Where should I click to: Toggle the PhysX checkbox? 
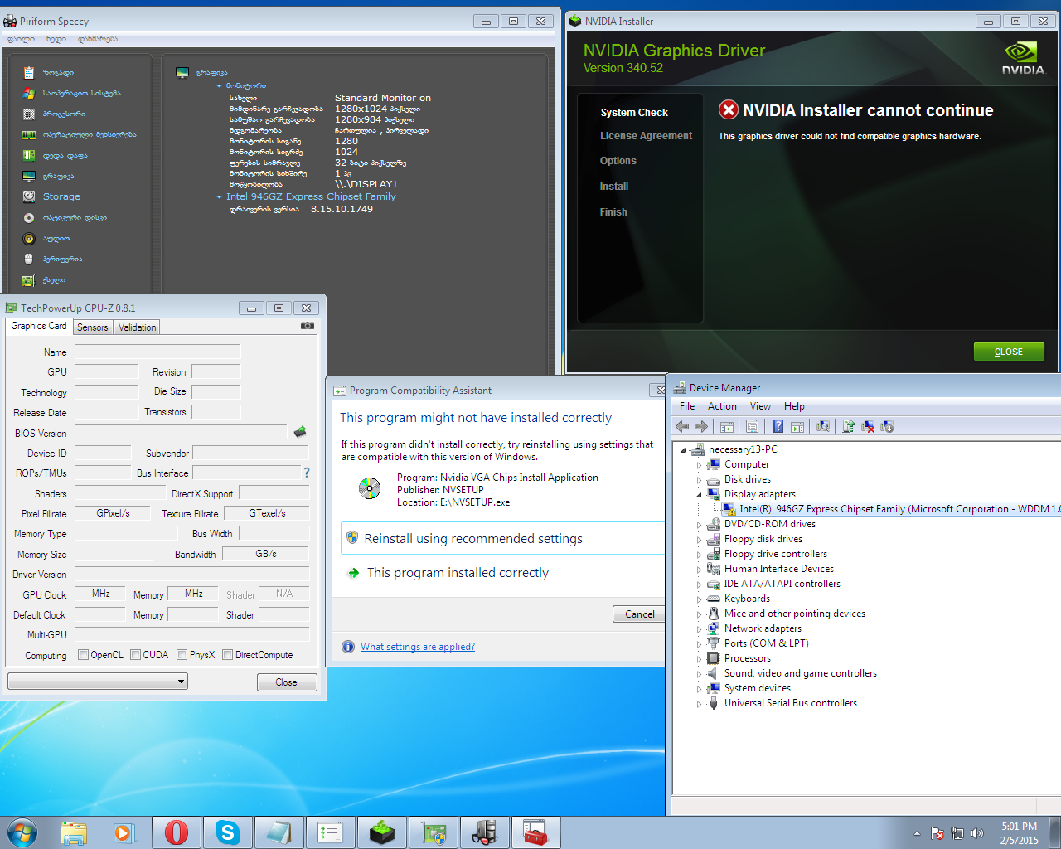click(182, 655)
